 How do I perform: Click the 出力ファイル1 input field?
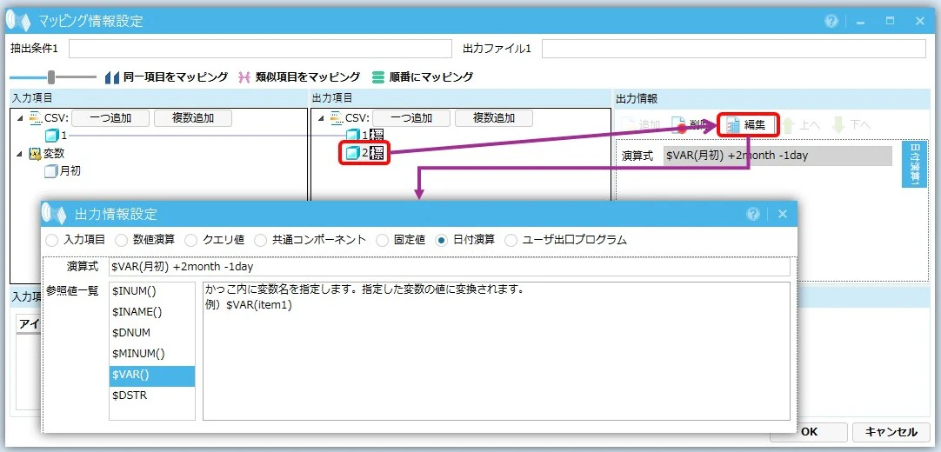734,49
